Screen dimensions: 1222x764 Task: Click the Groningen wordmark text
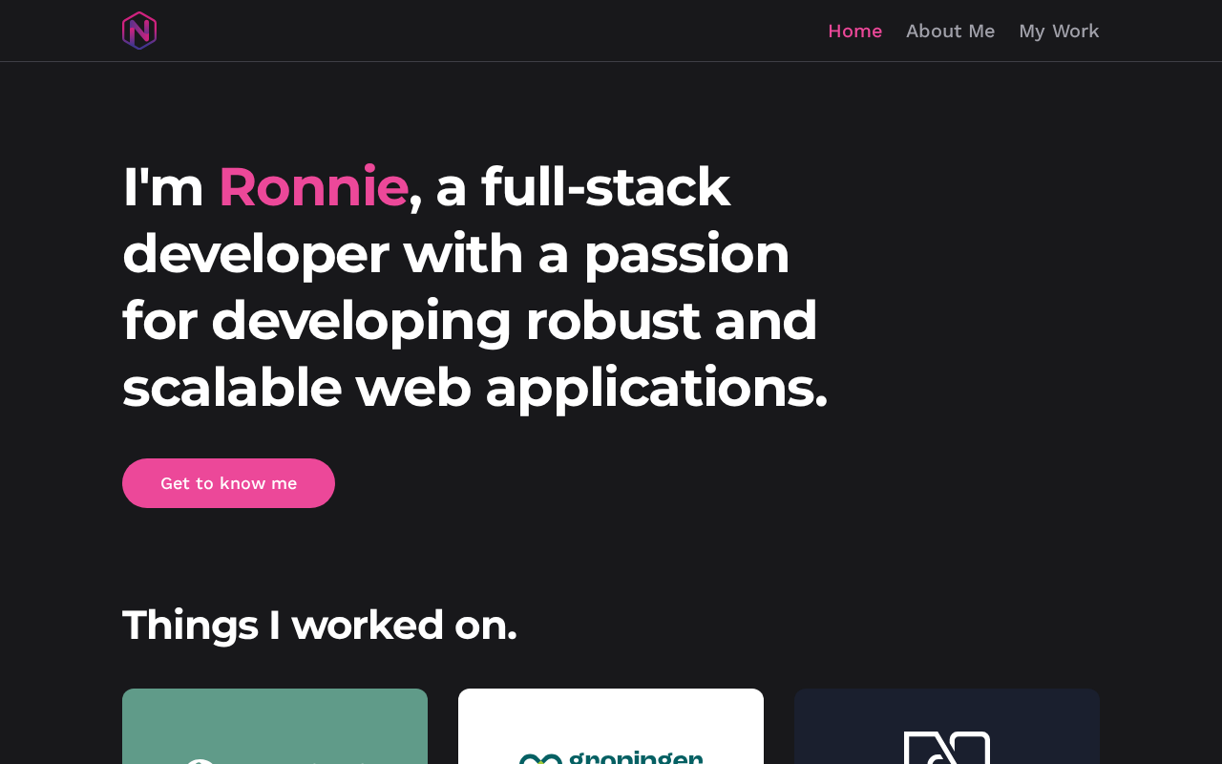click(636, 756)
